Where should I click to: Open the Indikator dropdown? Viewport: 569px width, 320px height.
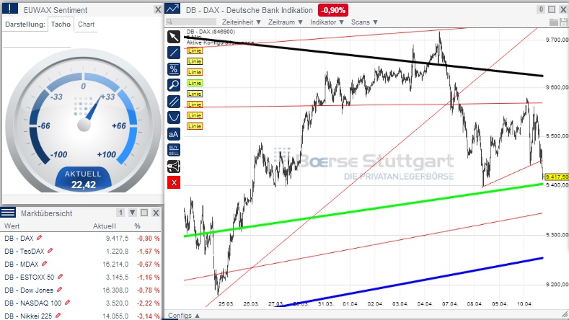click(x=327, y=22)
